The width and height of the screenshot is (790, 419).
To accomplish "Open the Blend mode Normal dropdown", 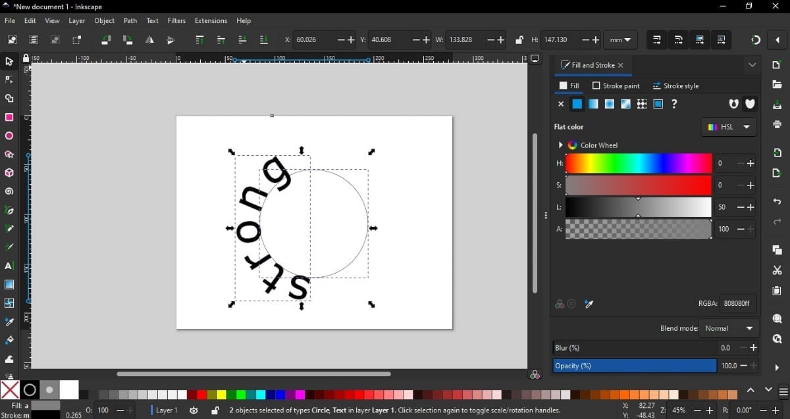I will (728, 328).
